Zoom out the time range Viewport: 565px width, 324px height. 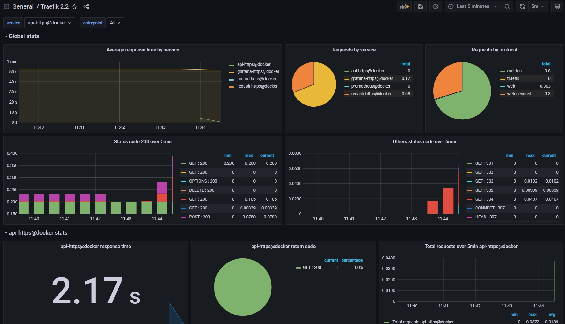(x=507, y=6)
